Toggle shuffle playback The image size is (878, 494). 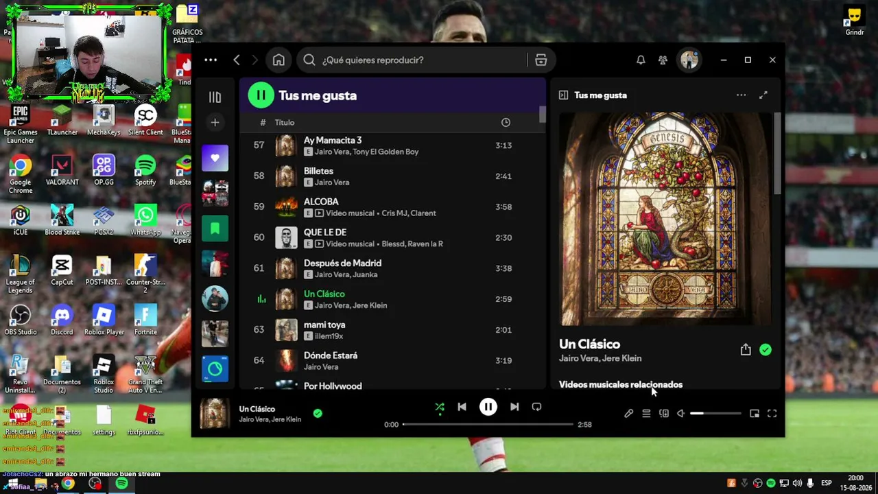point(440,408)
